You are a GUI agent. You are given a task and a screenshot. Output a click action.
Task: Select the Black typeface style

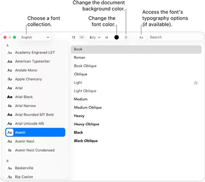[136, 132]
